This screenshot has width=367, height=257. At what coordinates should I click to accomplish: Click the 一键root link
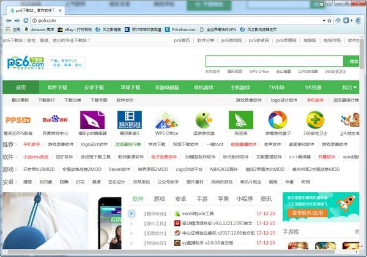coord(215,144)
